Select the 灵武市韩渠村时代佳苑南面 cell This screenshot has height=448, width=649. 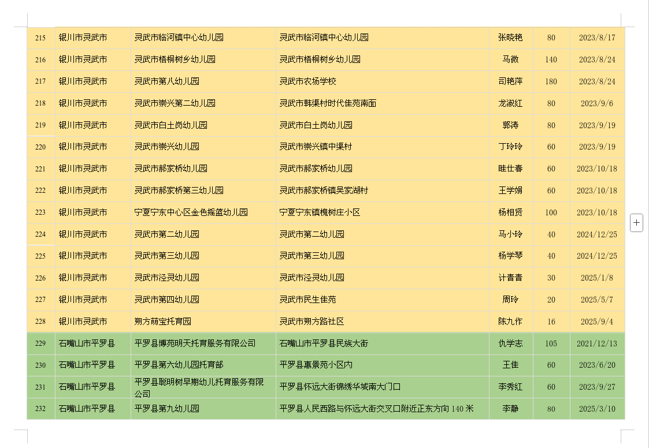click(328, 103)
